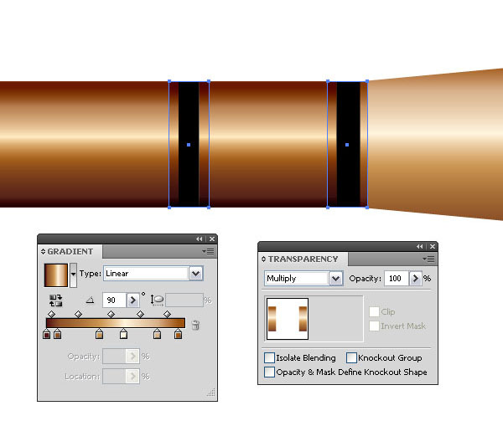Select the first dark red gradient stop

coord(46,334)
